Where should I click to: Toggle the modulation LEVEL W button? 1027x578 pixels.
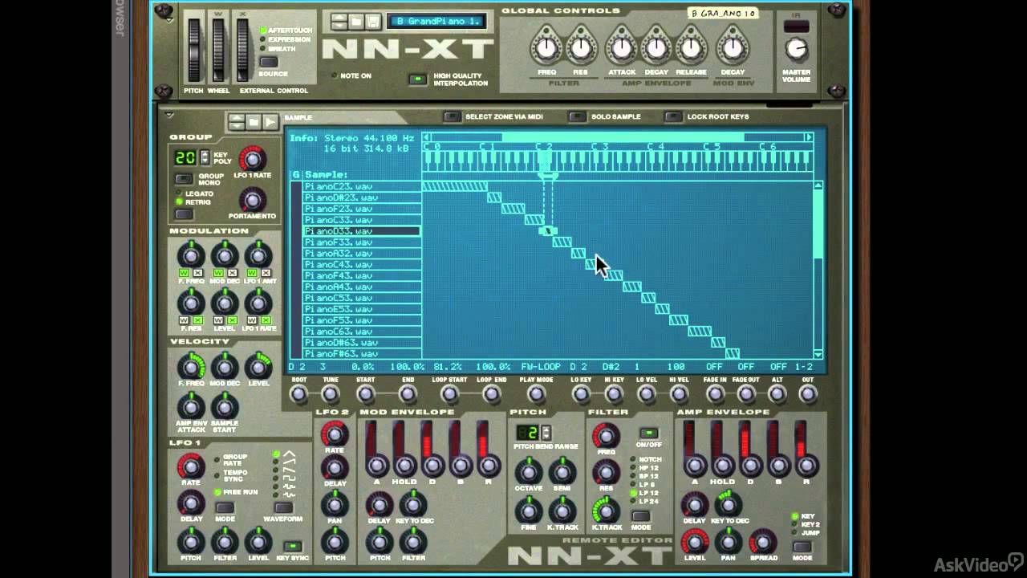217,320
